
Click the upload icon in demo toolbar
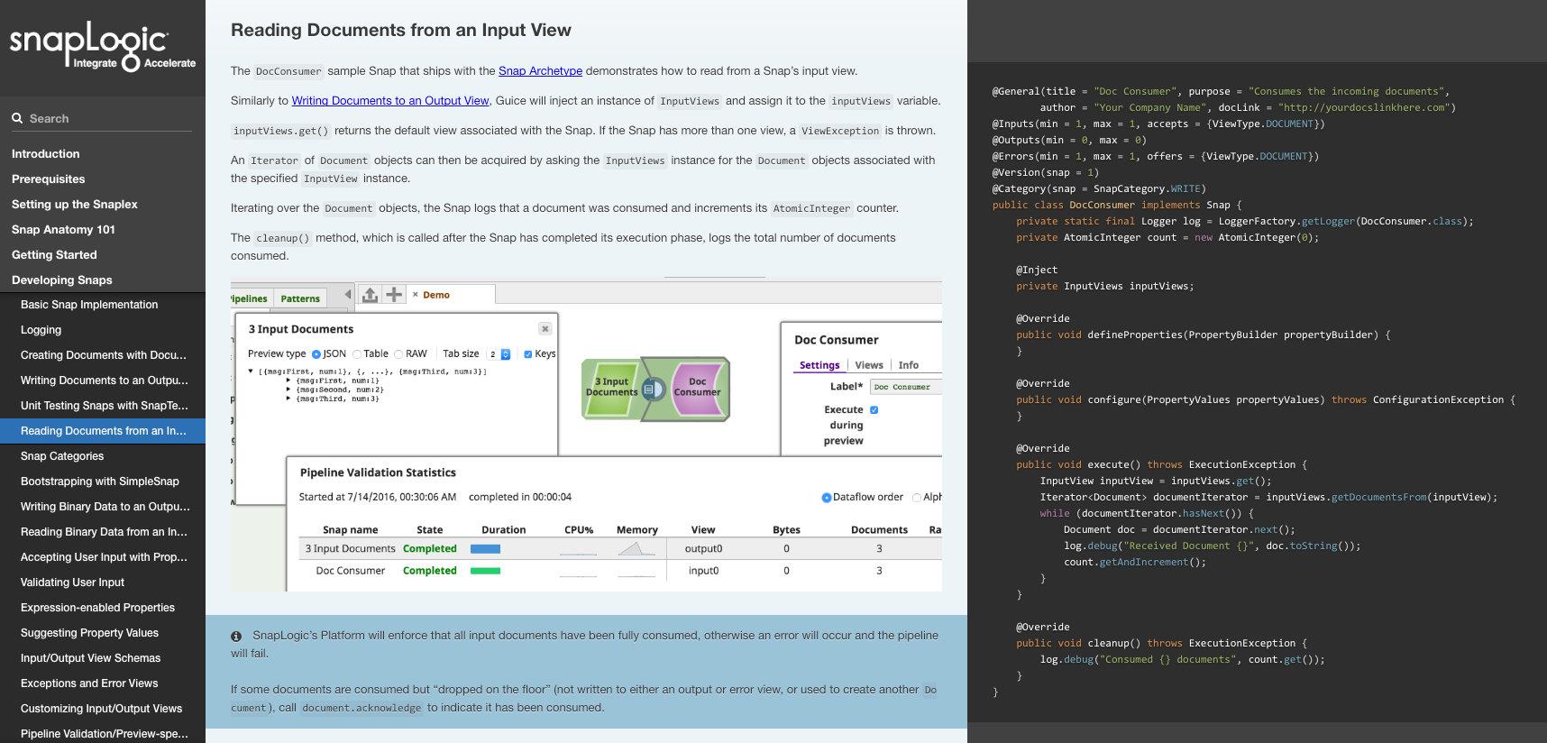(x=370, y=295)
